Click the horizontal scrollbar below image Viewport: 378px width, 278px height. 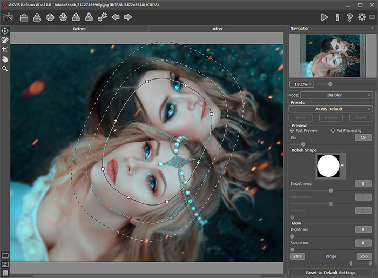tap(147, 276)
